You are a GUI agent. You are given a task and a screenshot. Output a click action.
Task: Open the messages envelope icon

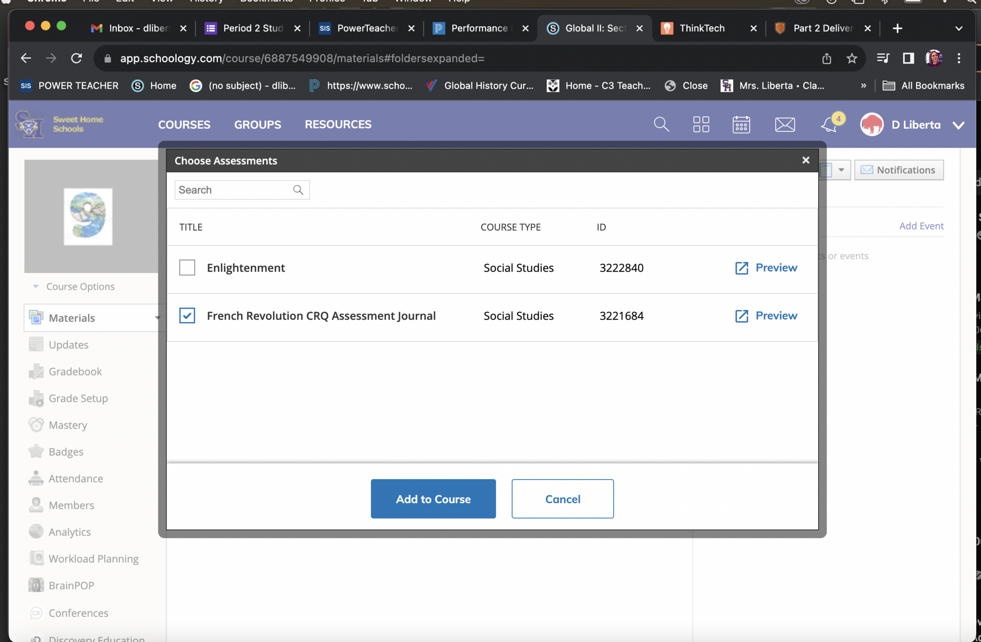tap(785, 125)
